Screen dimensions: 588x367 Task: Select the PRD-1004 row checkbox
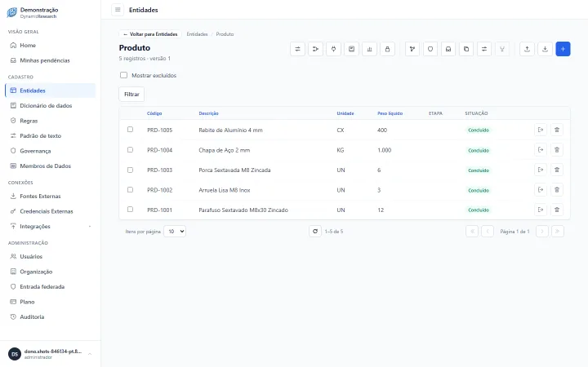coord(130,150)
